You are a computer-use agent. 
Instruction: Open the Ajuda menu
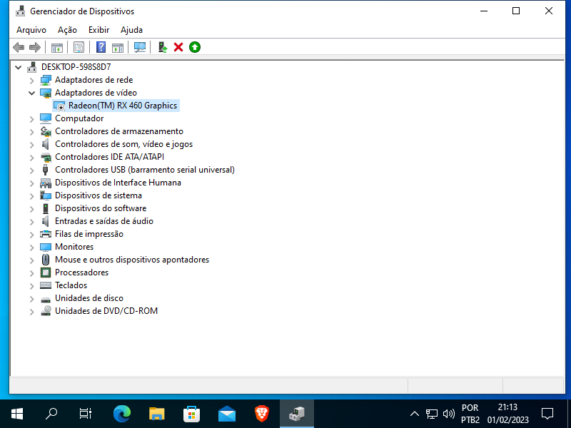131,30
